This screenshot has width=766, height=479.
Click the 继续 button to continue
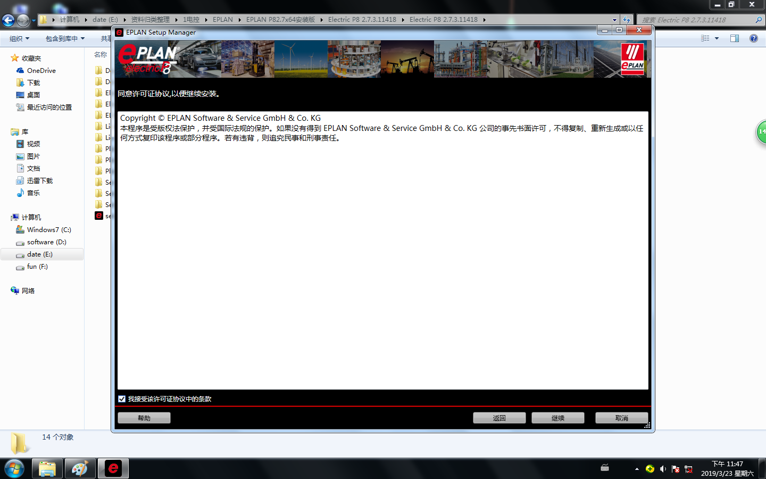click(557, 418)
